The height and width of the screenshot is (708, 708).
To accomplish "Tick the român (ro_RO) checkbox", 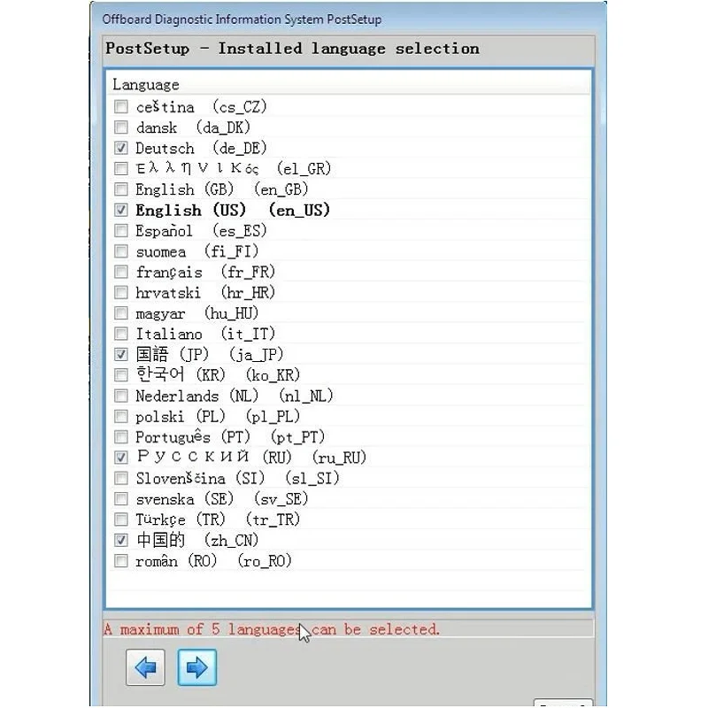I will [121, 561].
